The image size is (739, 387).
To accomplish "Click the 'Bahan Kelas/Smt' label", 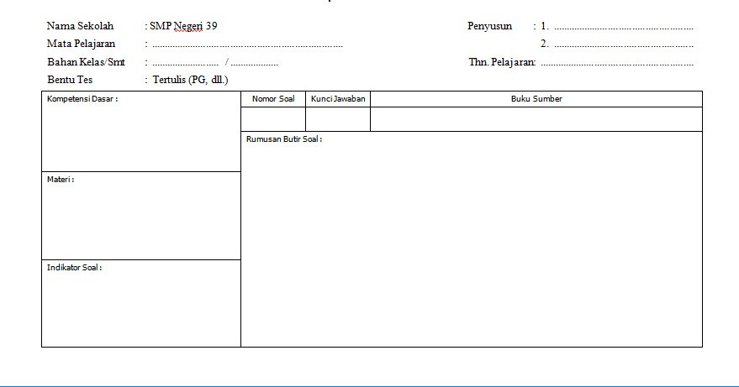I will click(x=87, y=62).
